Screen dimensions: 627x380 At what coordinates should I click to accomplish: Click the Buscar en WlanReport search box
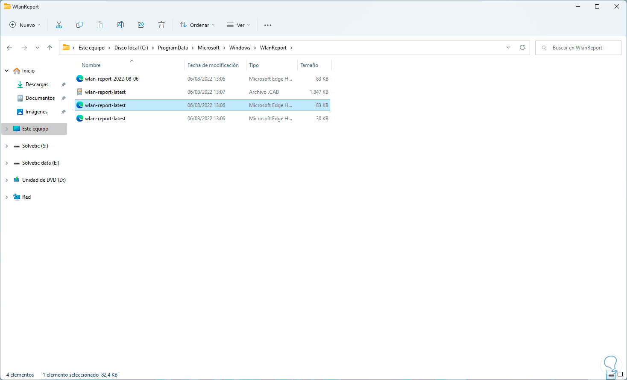point(578,48)
